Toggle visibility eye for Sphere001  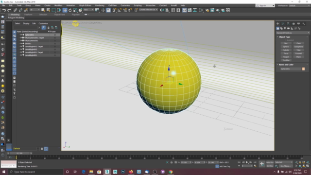[x=20, y=35]
